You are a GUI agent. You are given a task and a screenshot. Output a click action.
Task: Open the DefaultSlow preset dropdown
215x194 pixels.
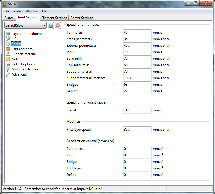point(25,25)
